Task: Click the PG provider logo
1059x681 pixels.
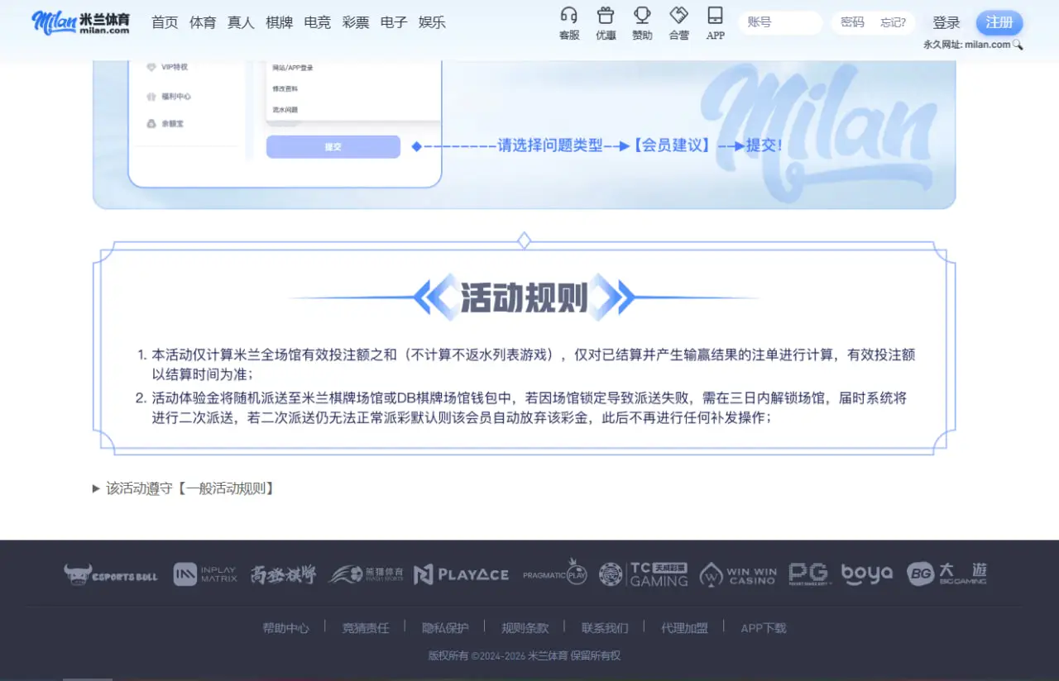Action: coord(809,574)
